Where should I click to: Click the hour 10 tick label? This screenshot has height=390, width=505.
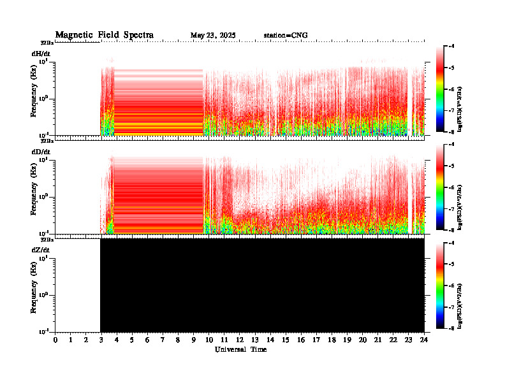(x=209, y=340)
